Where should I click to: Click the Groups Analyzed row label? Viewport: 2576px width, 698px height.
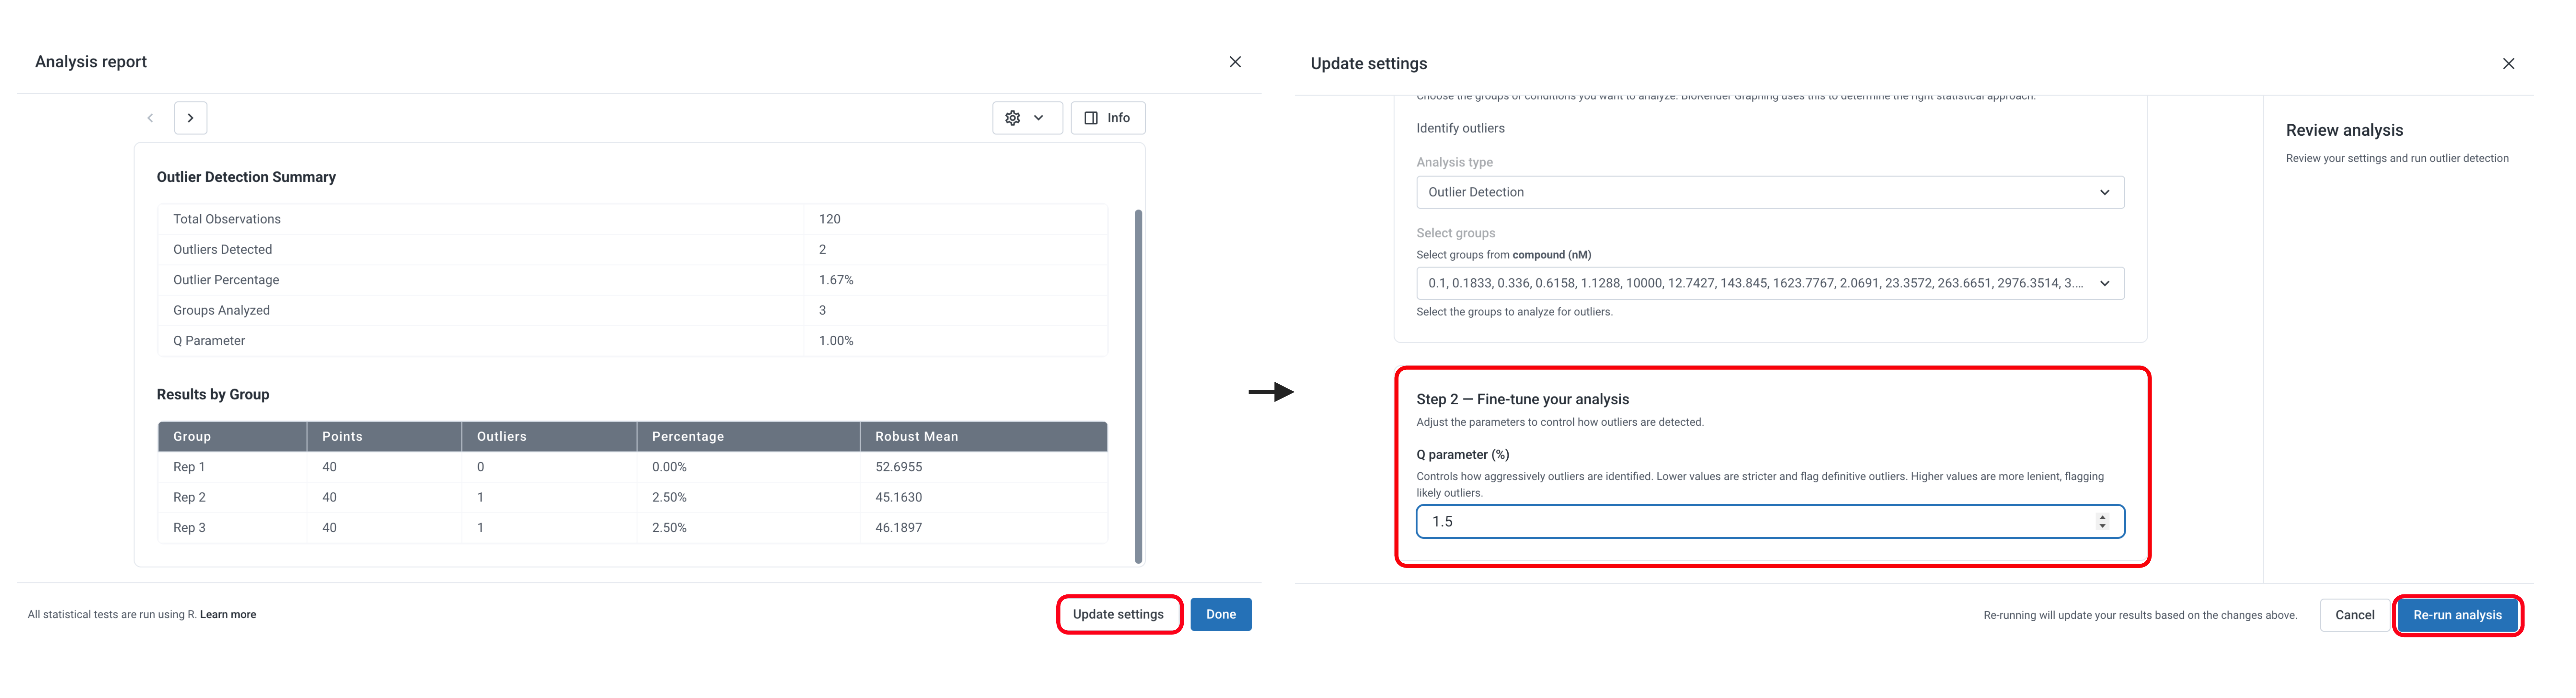[221, 310]
